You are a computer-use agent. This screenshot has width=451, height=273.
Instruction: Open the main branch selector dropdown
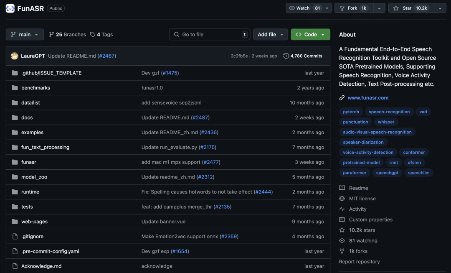tap(25, 35)
